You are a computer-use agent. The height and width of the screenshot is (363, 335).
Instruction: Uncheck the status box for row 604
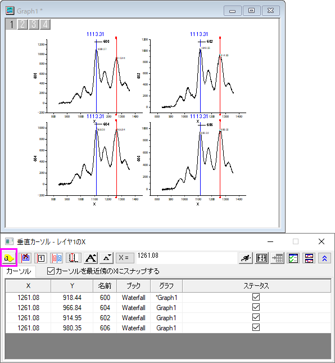point(256,307)
